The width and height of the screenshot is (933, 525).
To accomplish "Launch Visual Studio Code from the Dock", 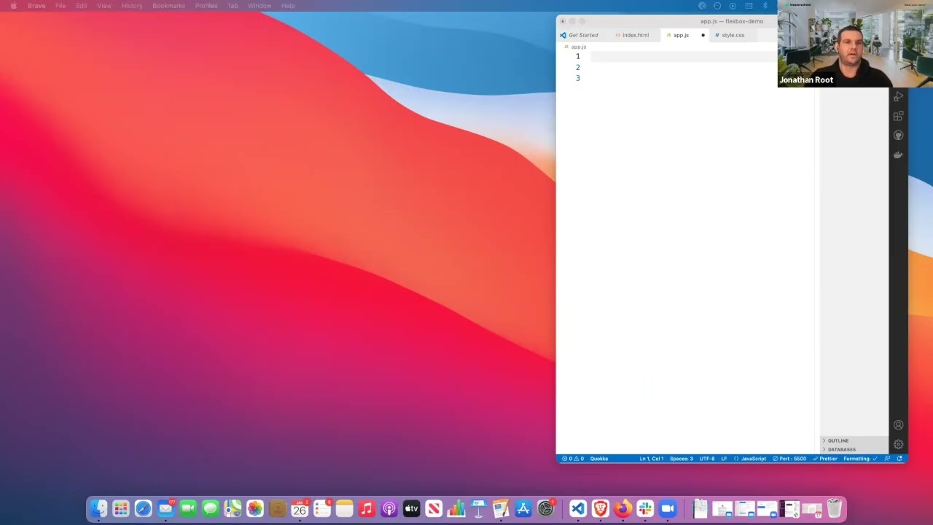I will coord(578,508).
